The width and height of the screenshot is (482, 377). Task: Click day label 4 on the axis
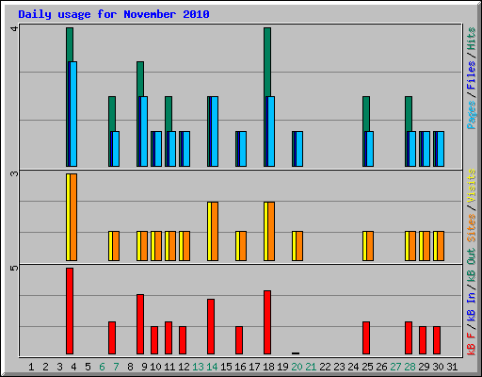tap(73, 367)
